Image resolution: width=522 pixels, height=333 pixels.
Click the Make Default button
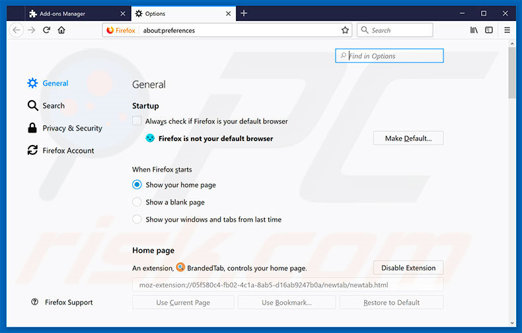(x=408, y=138)
